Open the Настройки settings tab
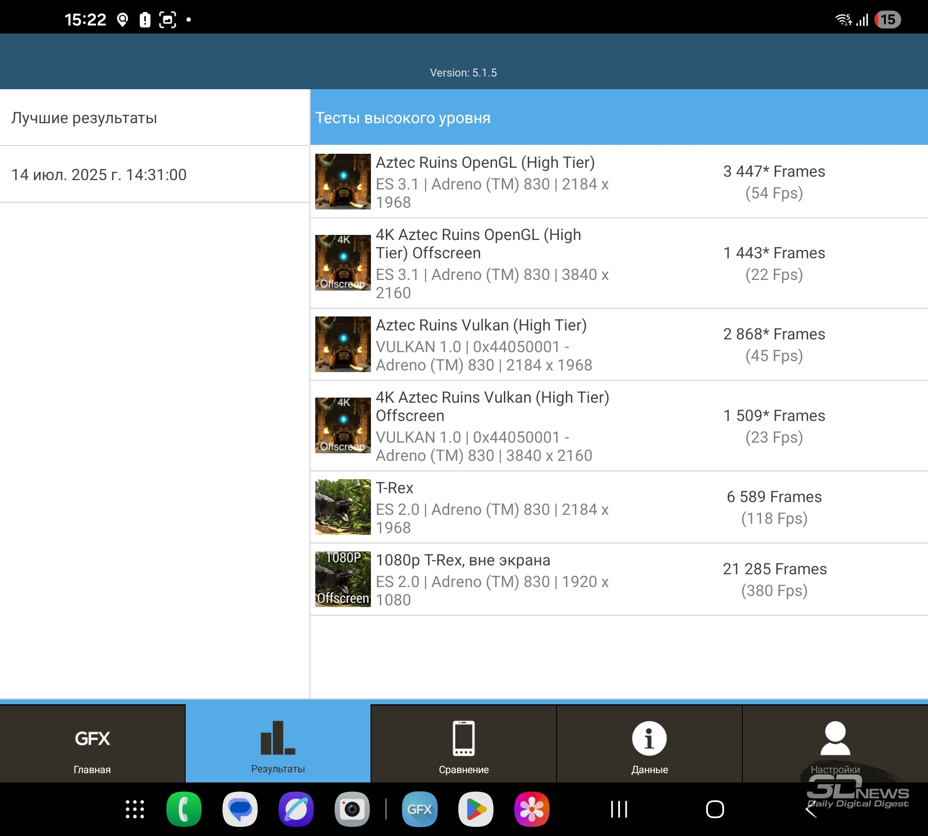The width and height of the screenshot is (928, 836). click(x=835, y=744)
